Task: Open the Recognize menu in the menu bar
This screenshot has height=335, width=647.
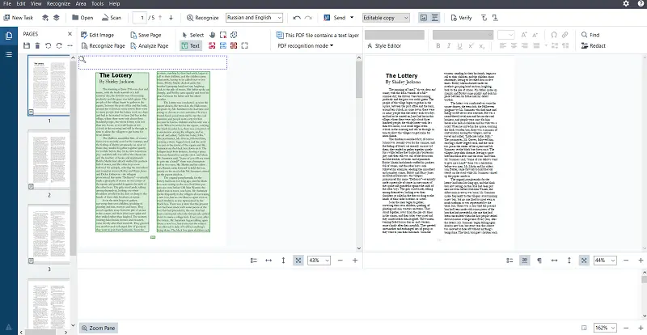Action: [58, 4]
